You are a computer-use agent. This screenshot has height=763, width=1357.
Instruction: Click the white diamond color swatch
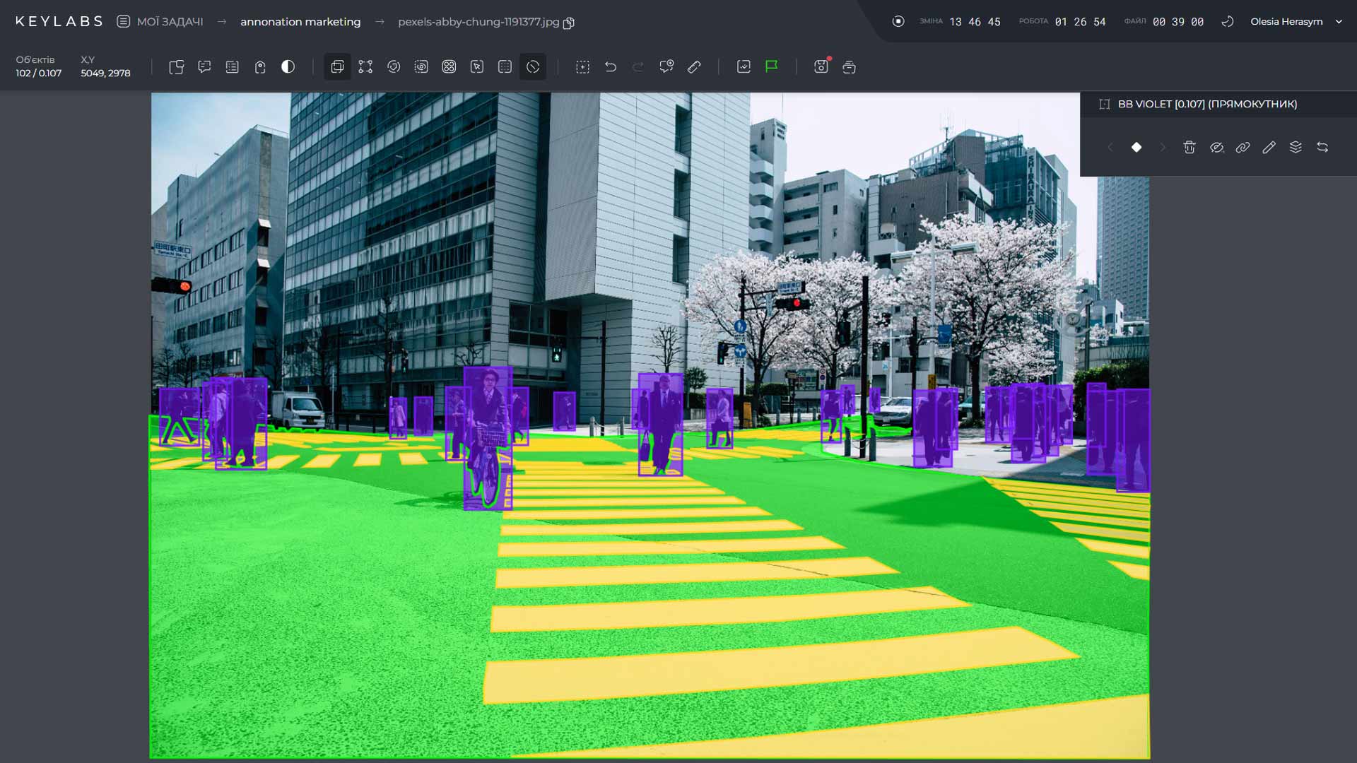coord(1136,148)
